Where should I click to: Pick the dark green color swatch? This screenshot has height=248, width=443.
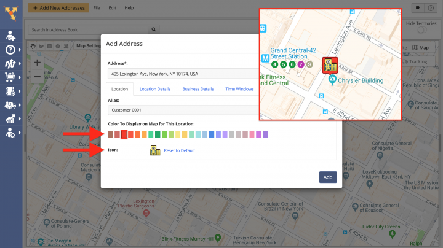coord(158,134)
